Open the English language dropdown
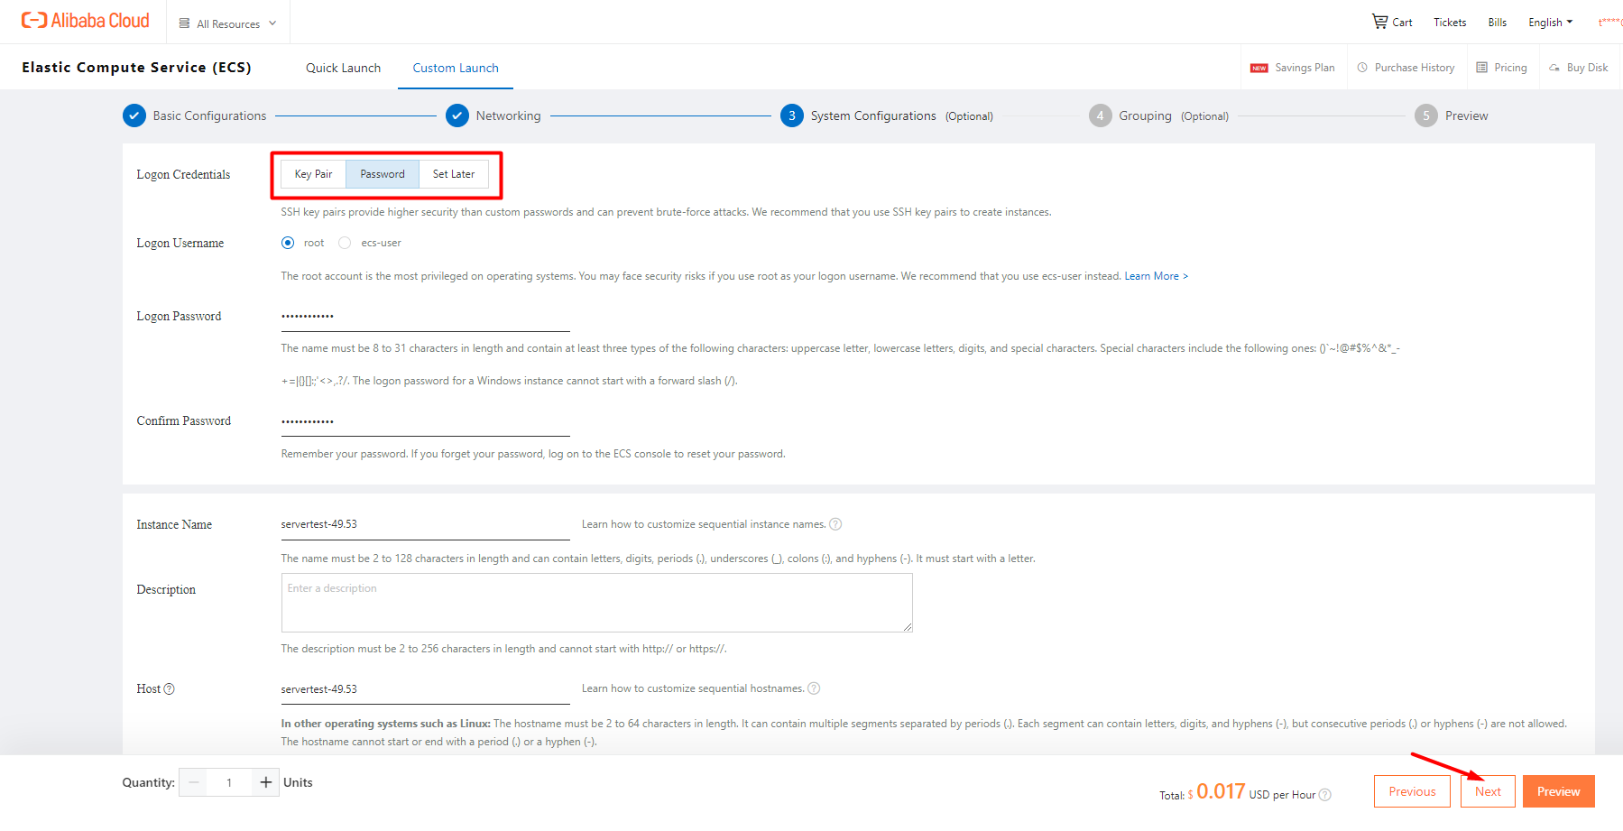Screen dimensions: 1623x831 point(1549,21)
